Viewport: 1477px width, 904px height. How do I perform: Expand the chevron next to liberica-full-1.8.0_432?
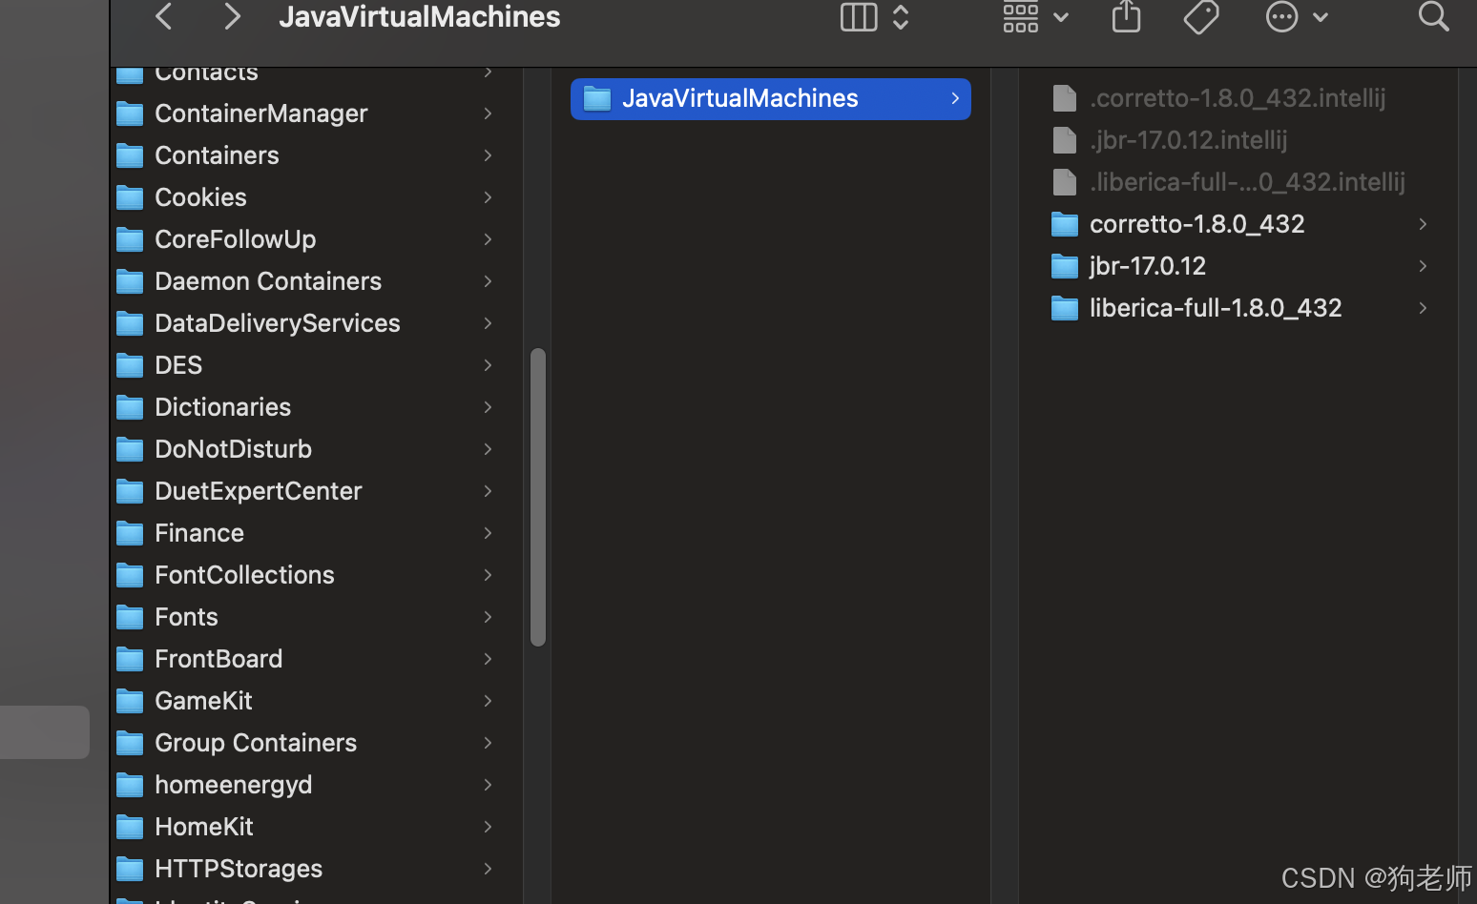(1422, 307)
